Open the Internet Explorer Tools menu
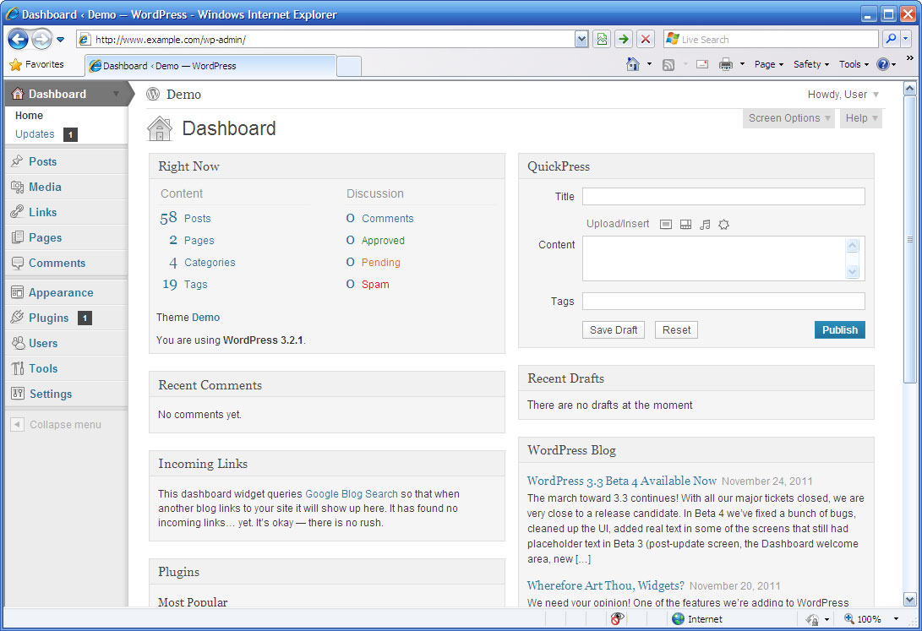922x631 pixels. [854, 64]
